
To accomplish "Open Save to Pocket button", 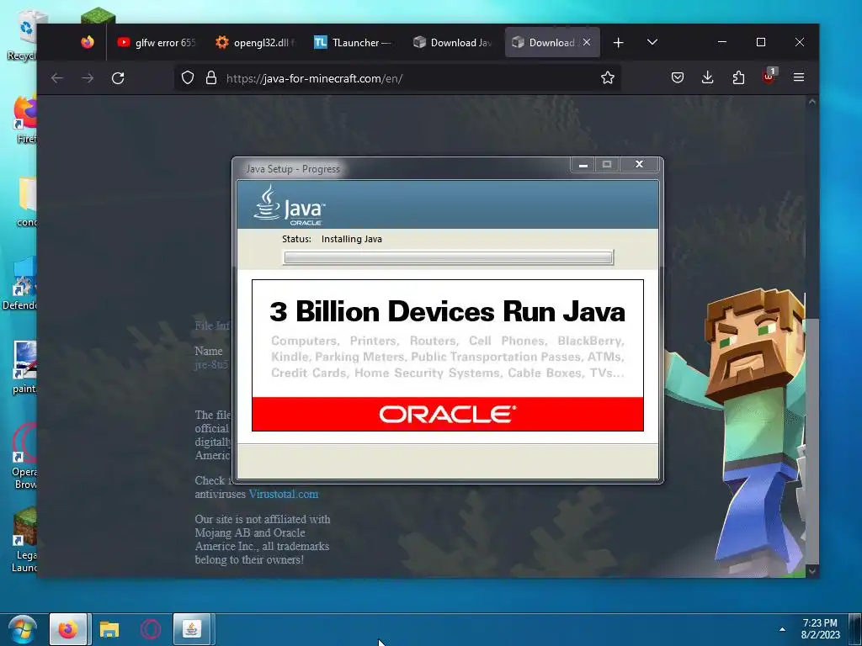I will pos(678,78).
